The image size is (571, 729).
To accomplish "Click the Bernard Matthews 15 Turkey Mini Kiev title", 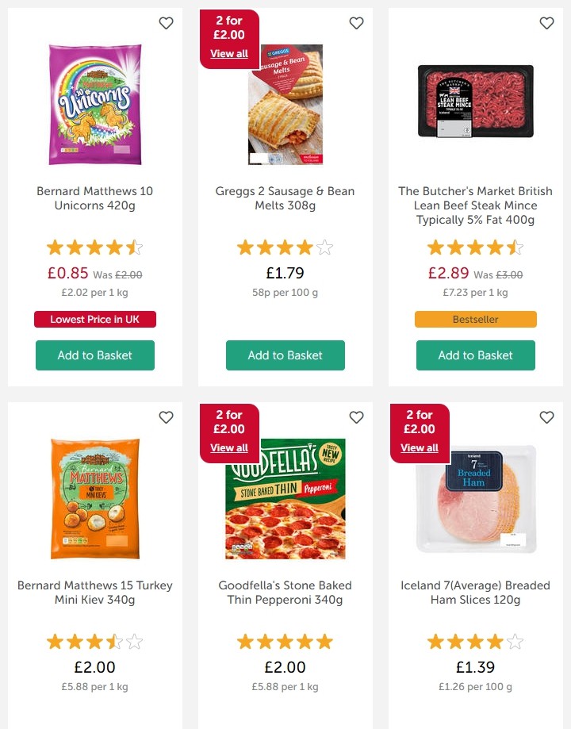I will [x=95, y=593].
